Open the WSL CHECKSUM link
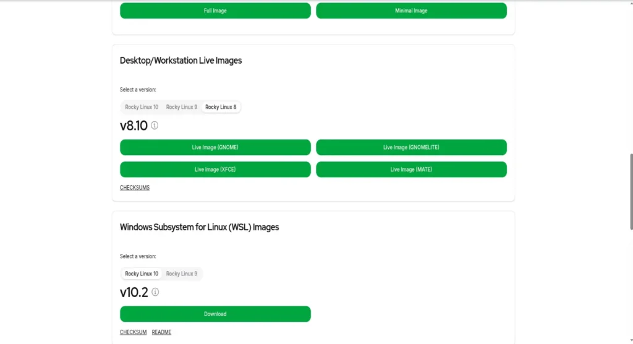 point(134,332)
